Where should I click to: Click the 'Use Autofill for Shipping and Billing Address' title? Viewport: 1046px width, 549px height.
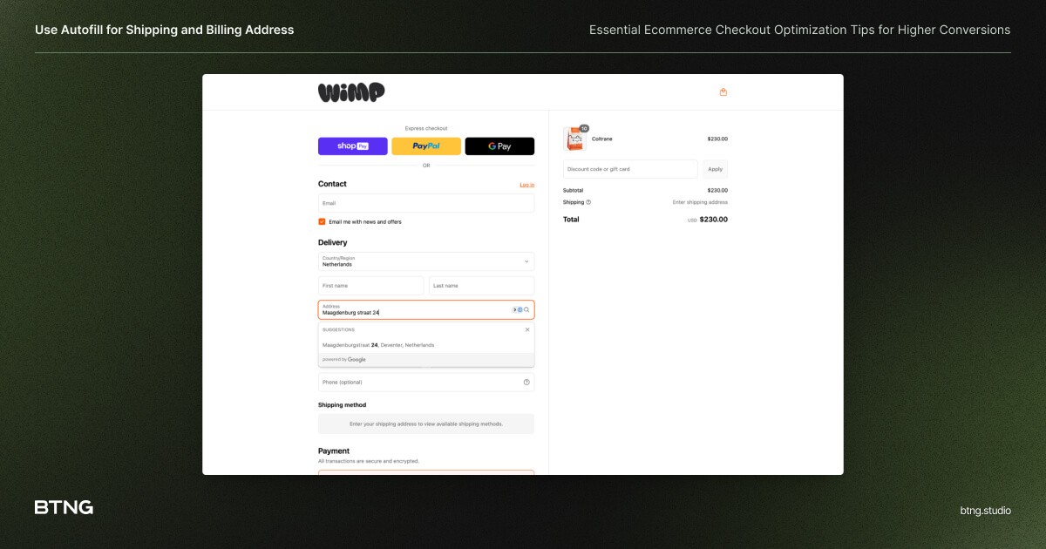[165, 30]
